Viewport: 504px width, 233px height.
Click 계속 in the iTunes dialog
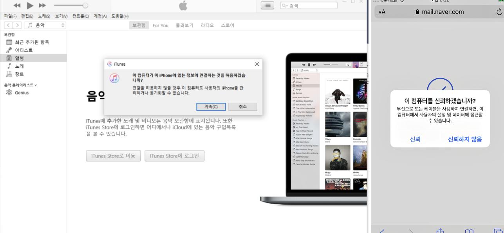point(211,107)
